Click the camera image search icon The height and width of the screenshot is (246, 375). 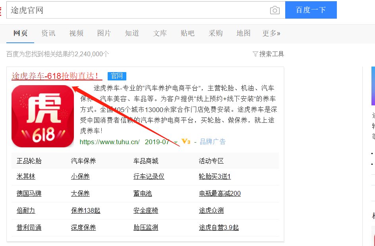click(x=274, y=10)
